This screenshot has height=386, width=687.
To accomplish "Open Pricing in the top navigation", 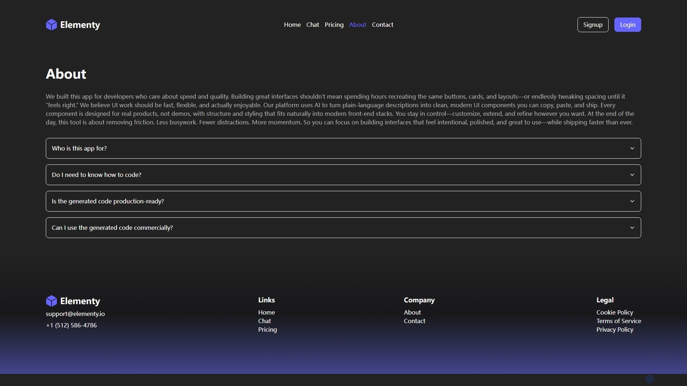I will 334,25.
